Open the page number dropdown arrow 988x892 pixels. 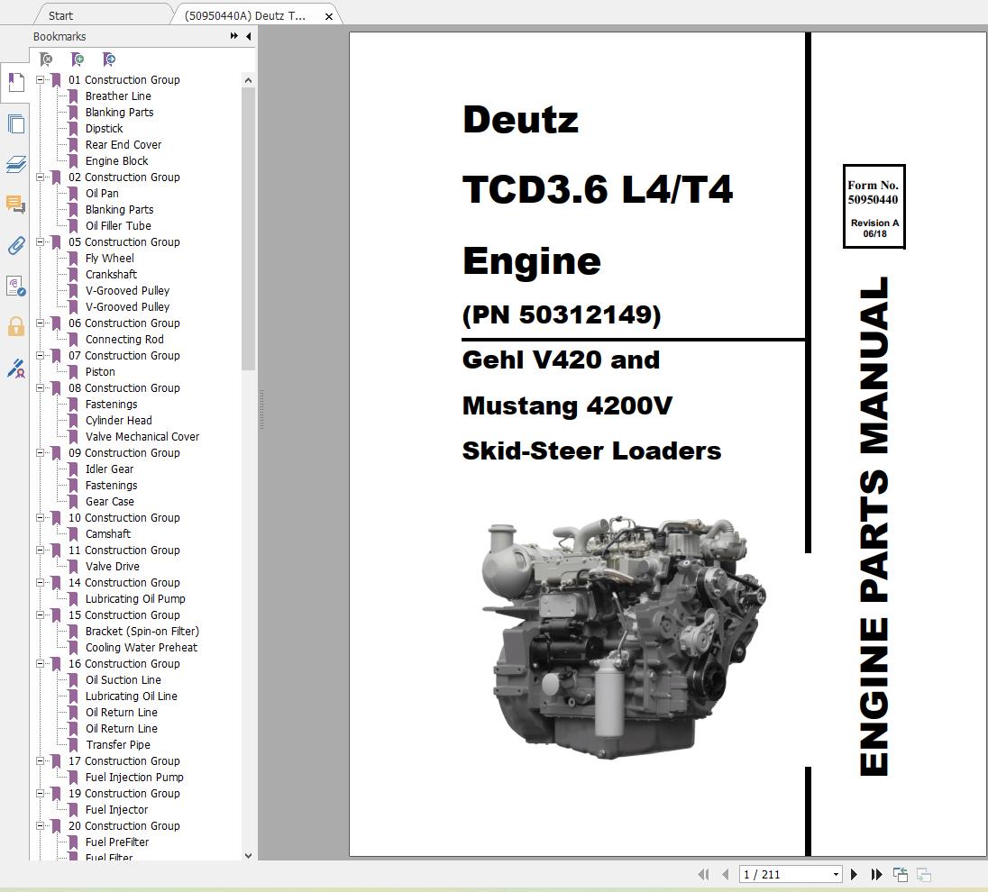click(836, 874)
